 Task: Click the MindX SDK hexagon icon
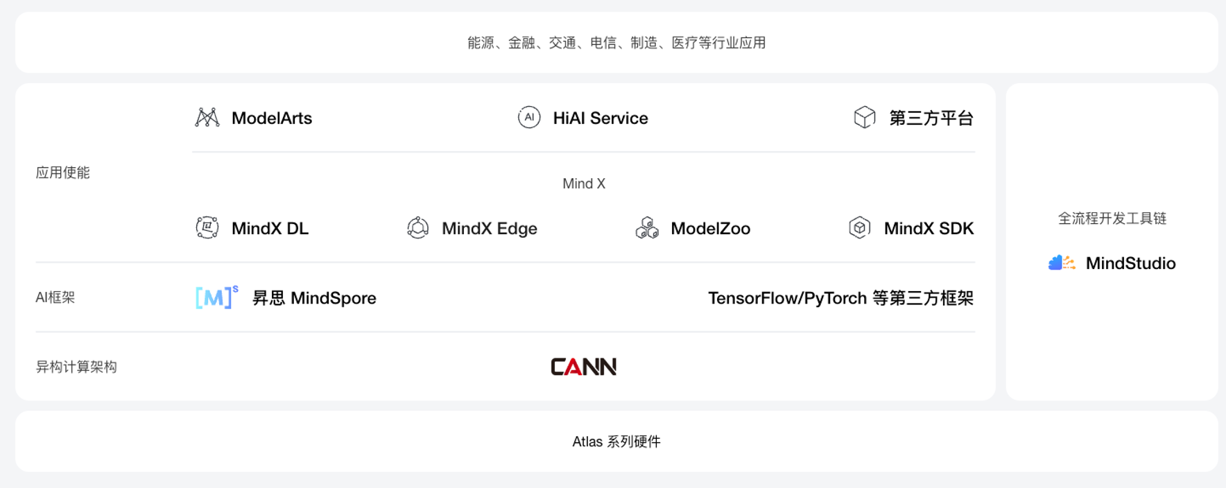click(859, 227)
